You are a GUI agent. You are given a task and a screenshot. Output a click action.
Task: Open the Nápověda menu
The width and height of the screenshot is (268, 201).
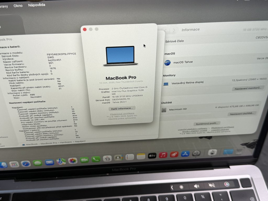[x=37, y=5]
